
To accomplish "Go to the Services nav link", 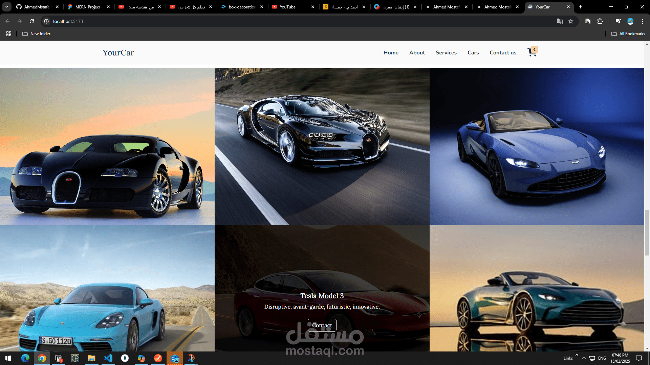I will pos(446,53).
